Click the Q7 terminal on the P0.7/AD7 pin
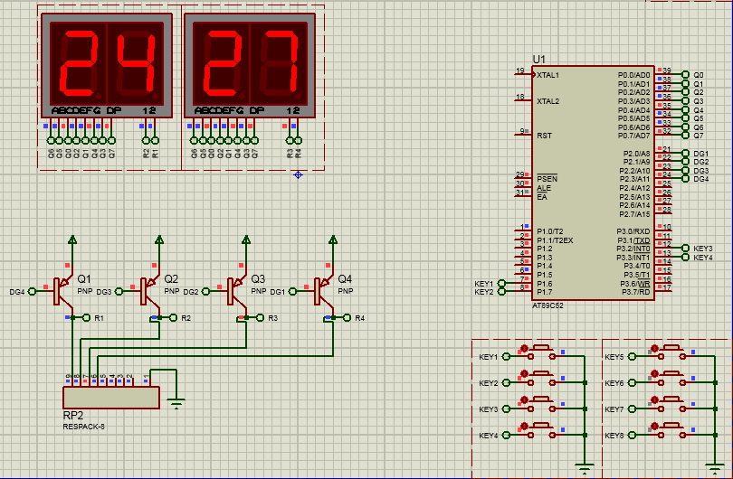Image resolution: width=733 pixels, height=479 pixels. click(685, 136)
